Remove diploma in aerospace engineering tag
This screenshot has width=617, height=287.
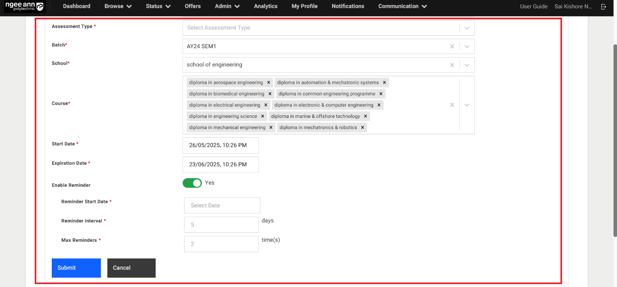269,83
